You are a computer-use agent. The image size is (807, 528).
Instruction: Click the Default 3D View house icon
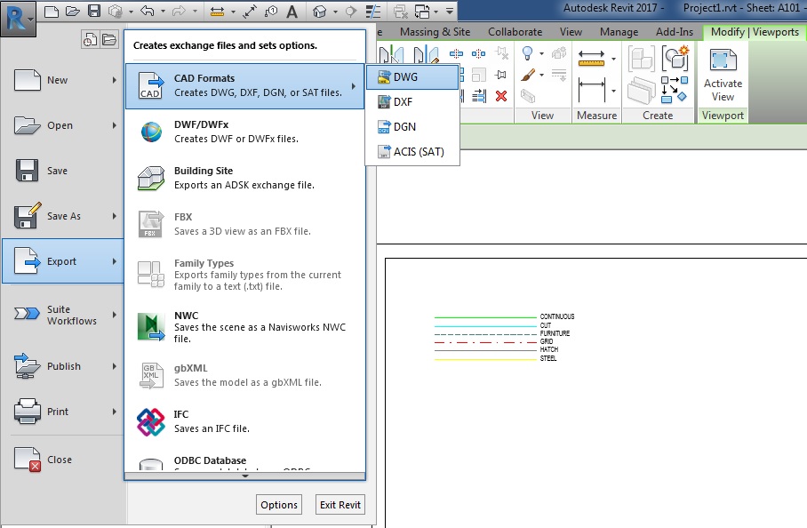[320, 11]
